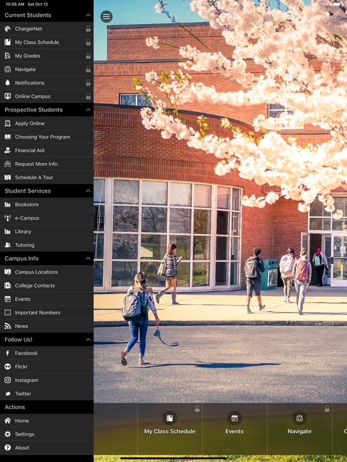Click the Campus Locations label
This screenshot has width=347, height=462.
[x=36, y=272]
